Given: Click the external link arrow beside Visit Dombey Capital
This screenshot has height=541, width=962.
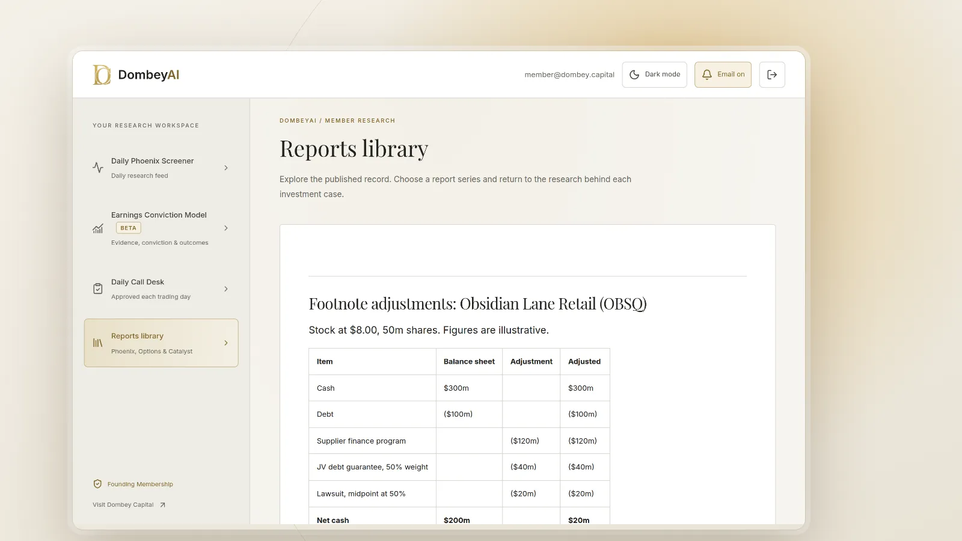Looking at the screenshot, I should [162, 505].
